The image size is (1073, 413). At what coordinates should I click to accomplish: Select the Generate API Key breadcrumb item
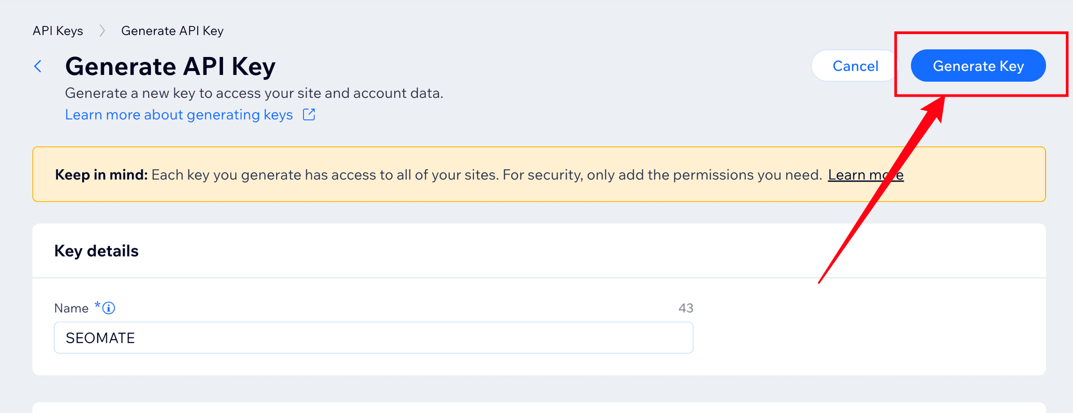172,31
